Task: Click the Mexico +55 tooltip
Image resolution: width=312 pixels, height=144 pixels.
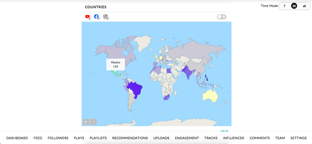Action: [x=115, y=64]
